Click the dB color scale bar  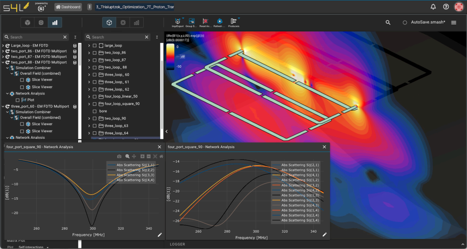pos(170,57)
